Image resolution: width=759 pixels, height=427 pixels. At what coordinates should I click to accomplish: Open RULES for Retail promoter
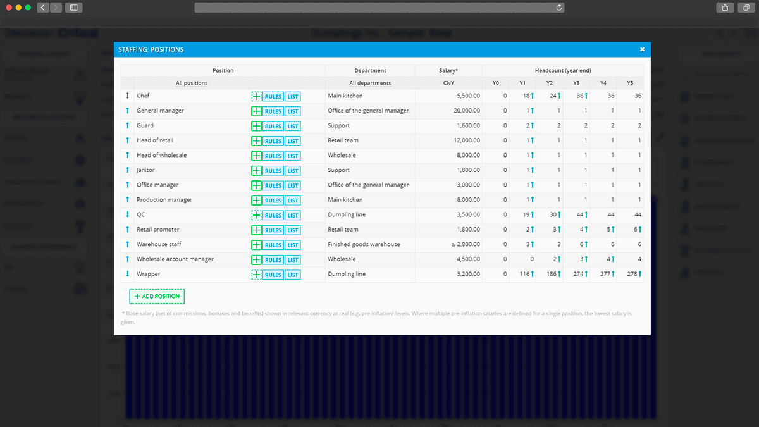273,230
